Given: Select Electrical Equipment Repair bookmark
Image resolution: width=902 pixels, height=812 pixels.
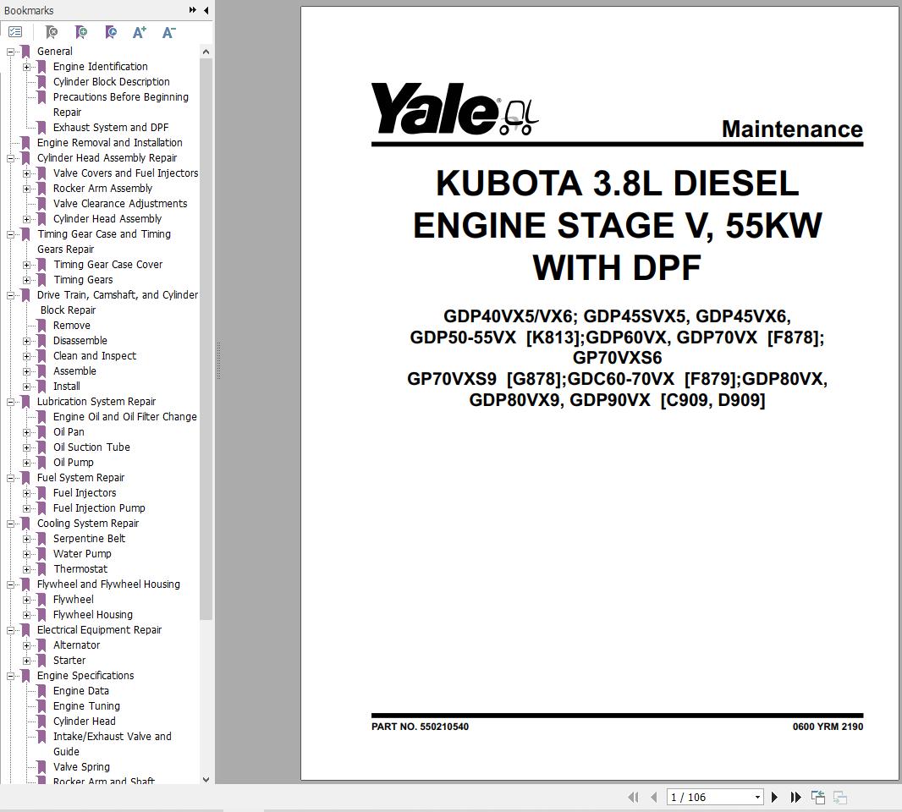Looking at the screenshot, I should coord(99,629).
